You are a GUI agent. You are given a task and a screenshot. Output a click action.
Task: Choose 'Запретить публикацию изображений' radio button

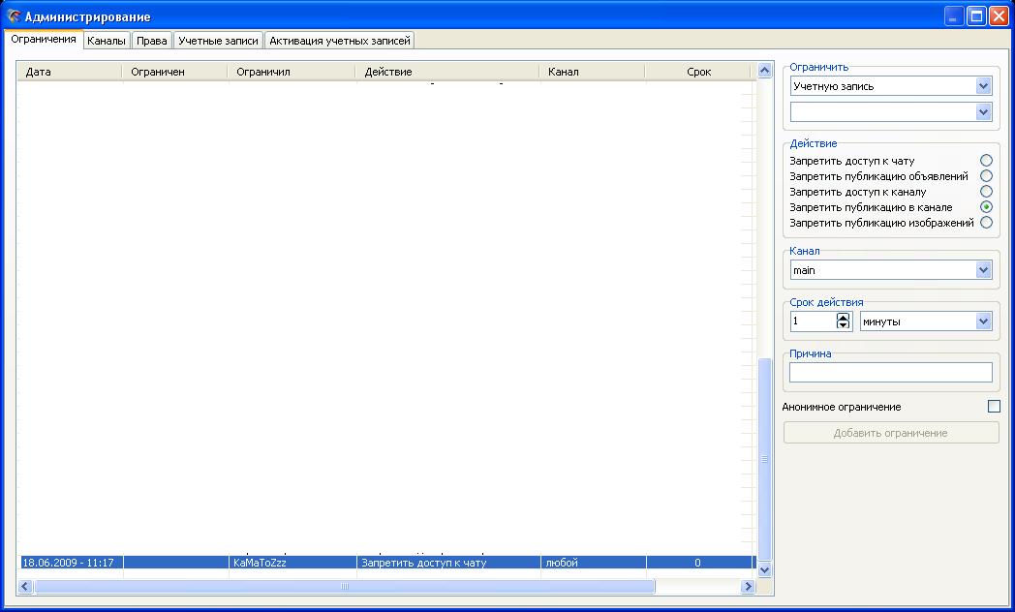[x=986, y=223]
